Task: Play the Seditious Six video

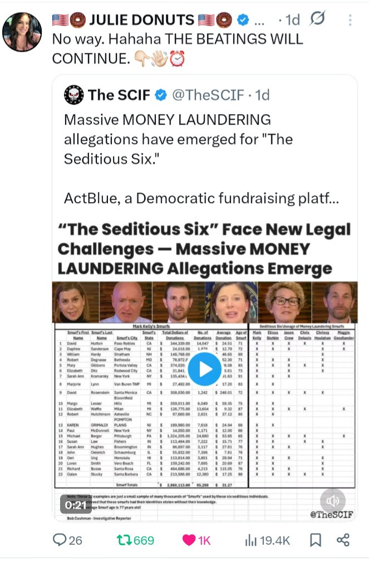Action: point(204,369)
